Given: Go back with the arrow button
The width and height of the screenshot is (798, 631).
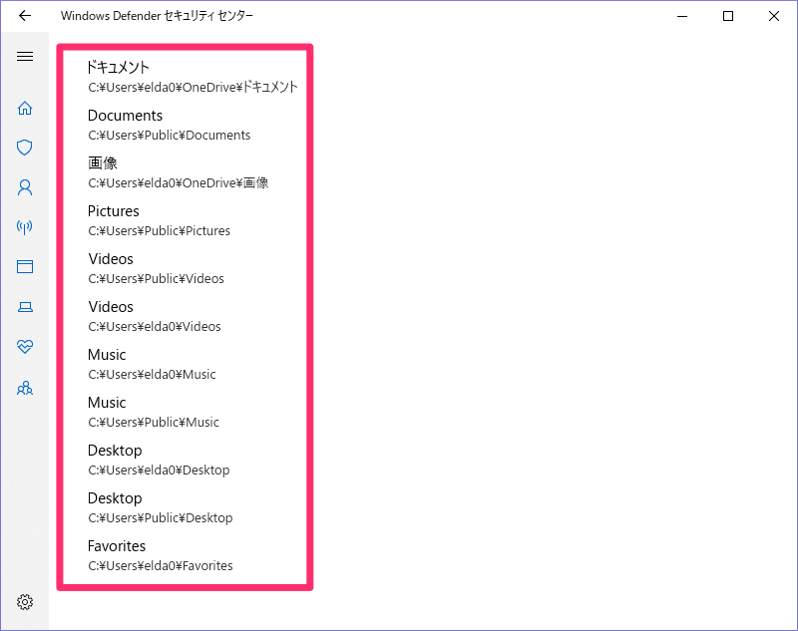Looking at the screenshot, I should [x=24, y=16].
